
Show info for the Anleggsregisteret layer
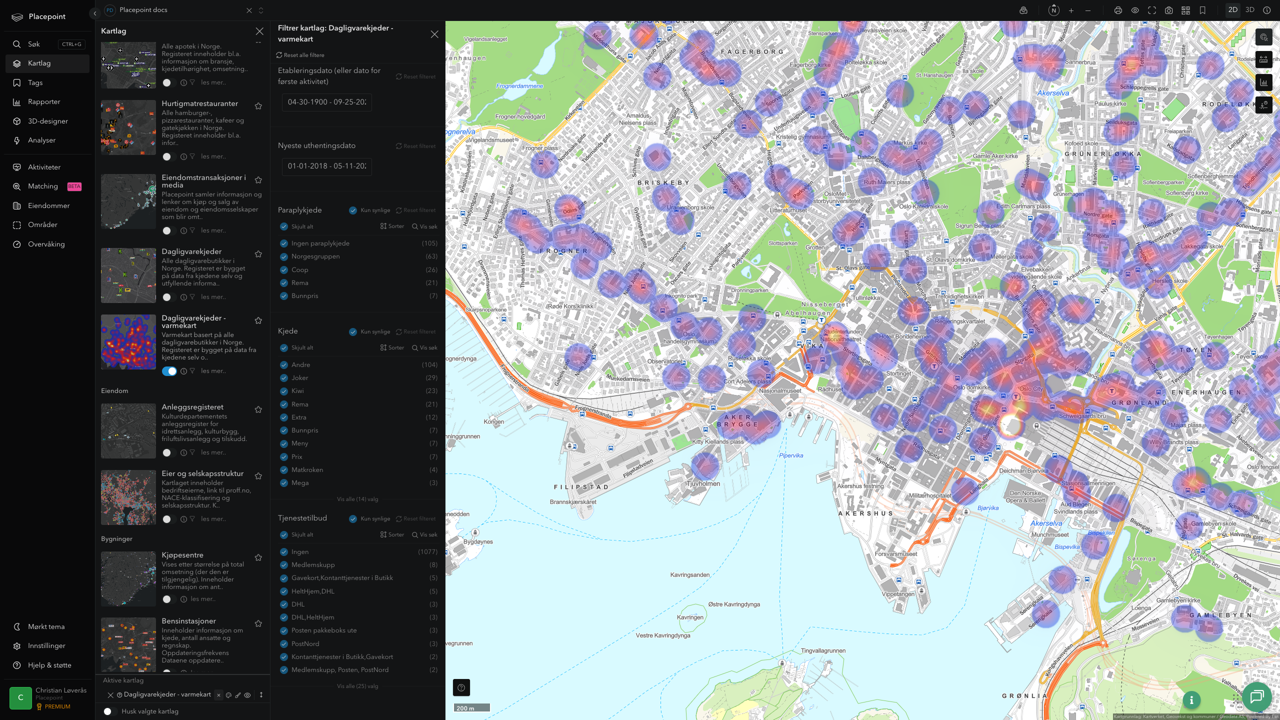tap(183, 452)
